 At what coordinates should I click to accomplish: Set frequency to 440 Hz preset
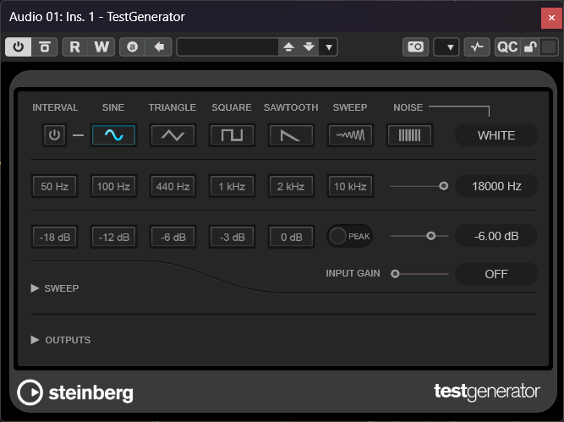[x=172, y=186]
